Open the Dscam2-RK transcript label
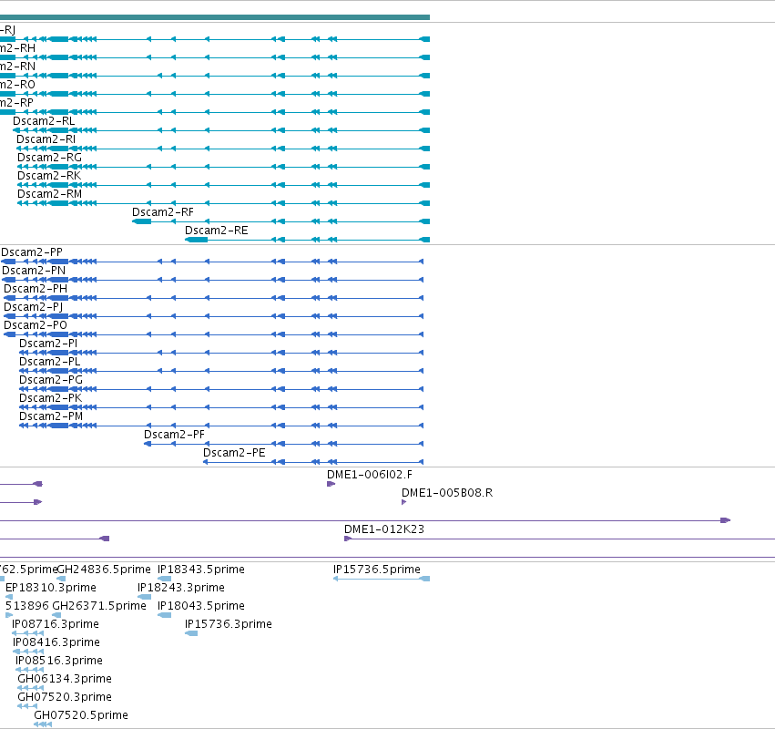The height and width of the screenshot is (729, 775). click(49, 176)
